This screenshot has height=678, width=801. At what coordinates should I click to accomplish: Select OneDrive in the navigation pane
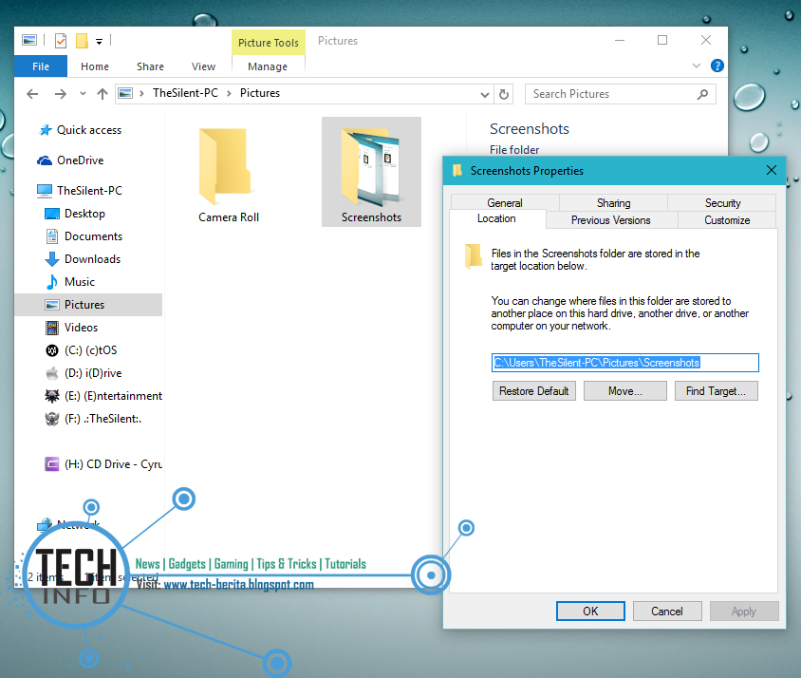[70, 160]
